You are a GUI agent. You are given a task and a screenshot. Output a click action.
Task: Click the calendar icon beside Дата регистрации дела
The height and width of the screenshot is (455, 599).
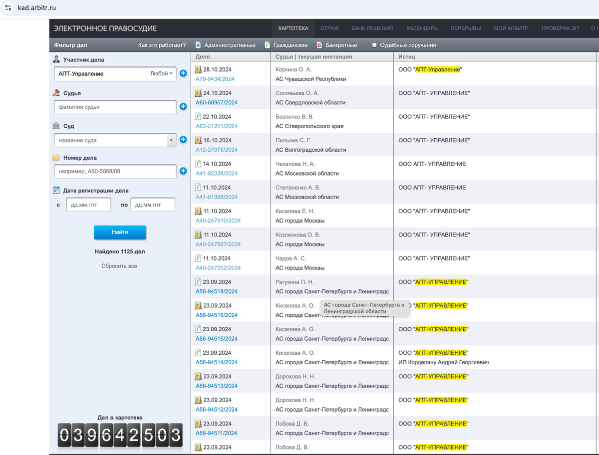(x=56, y=190)
